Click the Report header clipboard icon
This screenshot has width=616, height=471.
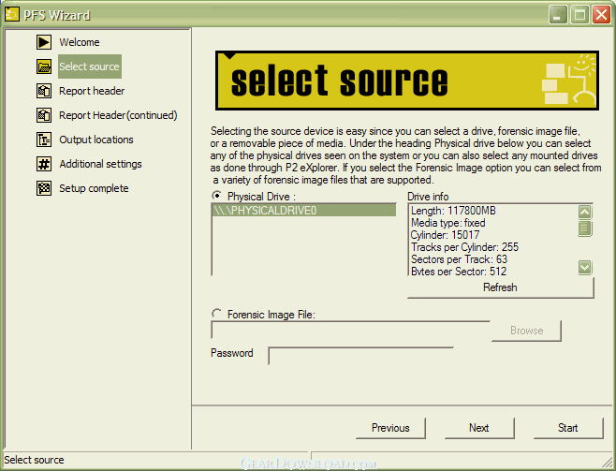click(44, 91)
